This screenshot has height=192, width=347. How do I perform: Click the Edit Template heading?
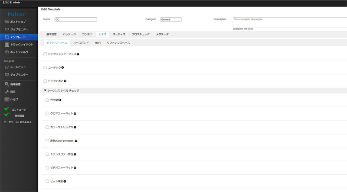(x=51, y=9)
